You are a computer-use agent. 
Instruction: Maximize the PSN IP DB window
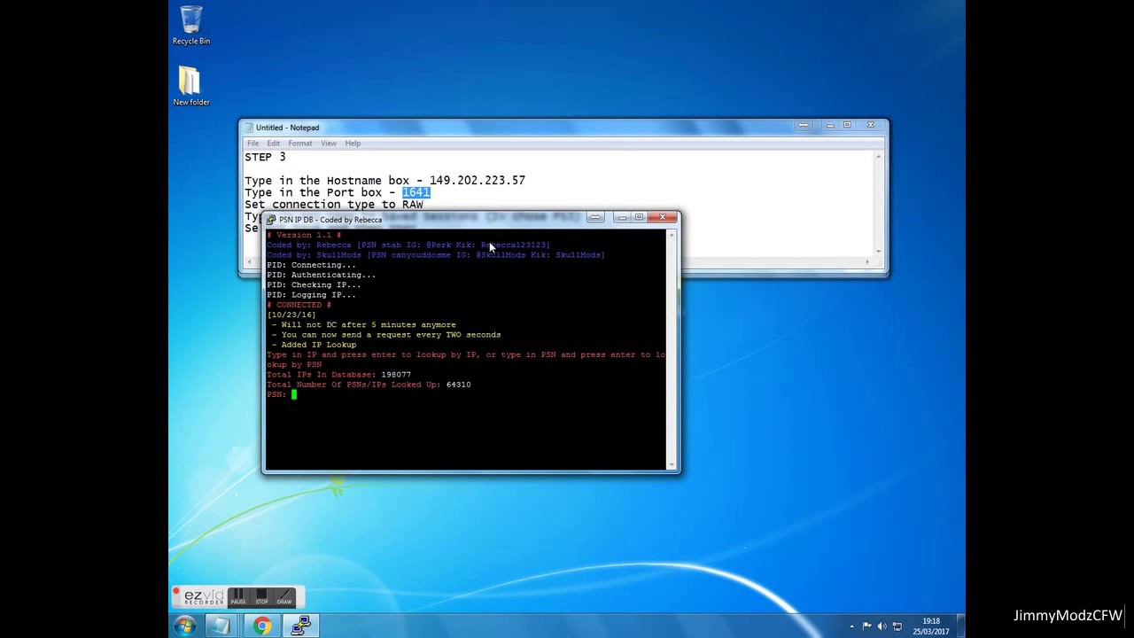639,217
